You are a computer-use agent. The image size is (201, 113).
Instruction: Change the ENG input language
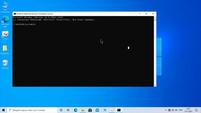point(181,110)
